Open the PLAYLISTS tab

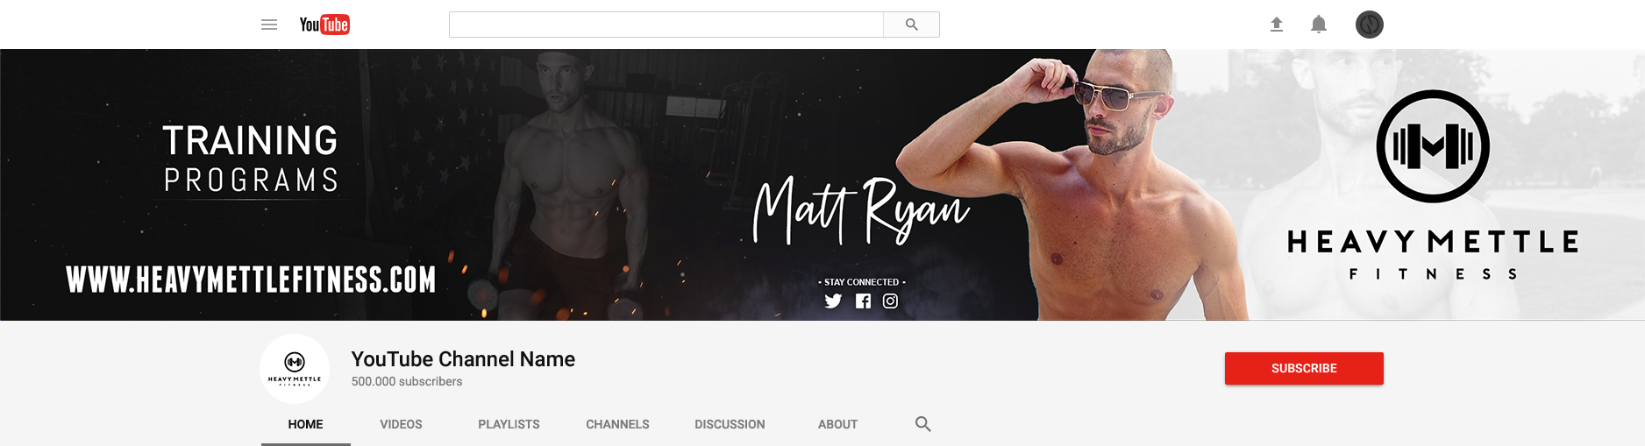click(509, 424)
